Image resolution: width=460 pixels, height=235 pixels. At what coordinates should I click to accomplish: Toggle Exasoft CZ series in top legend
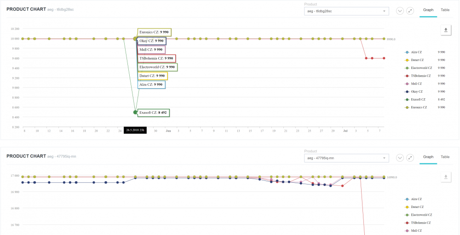point(415,100)
